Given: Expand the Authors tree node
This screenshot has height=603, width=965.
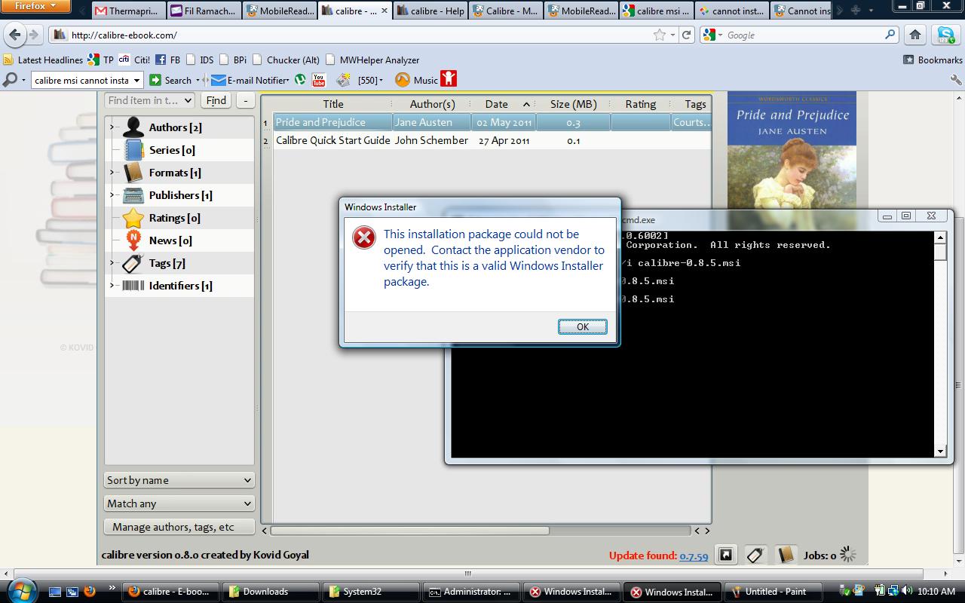Looking at the screenshot, I should 112,127.
